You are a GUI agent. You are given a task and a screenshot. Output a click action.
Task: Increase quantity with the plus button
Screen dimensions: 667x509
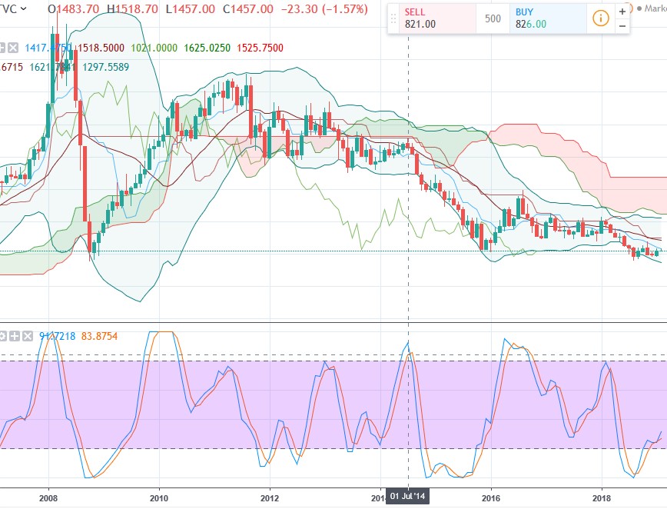point(622,12)
